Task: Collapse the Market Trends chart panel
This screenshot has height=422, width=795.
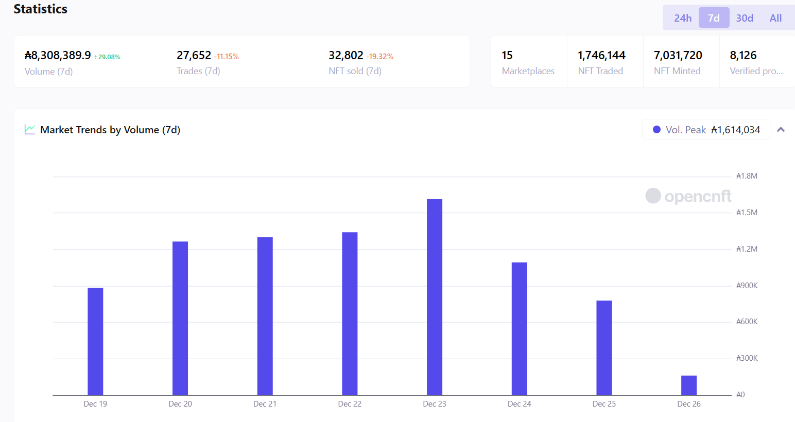Action: [x=781, y=130]
